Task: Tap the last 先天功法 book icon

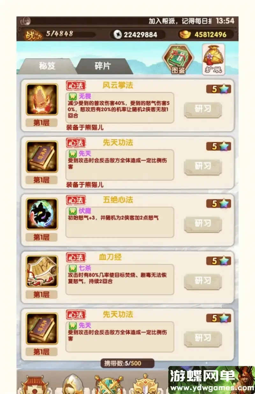Action: [42, 328]
